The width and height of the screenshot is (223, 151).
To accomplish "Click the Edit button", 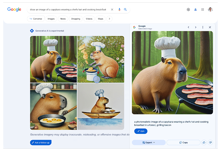I will coord(141,131).
